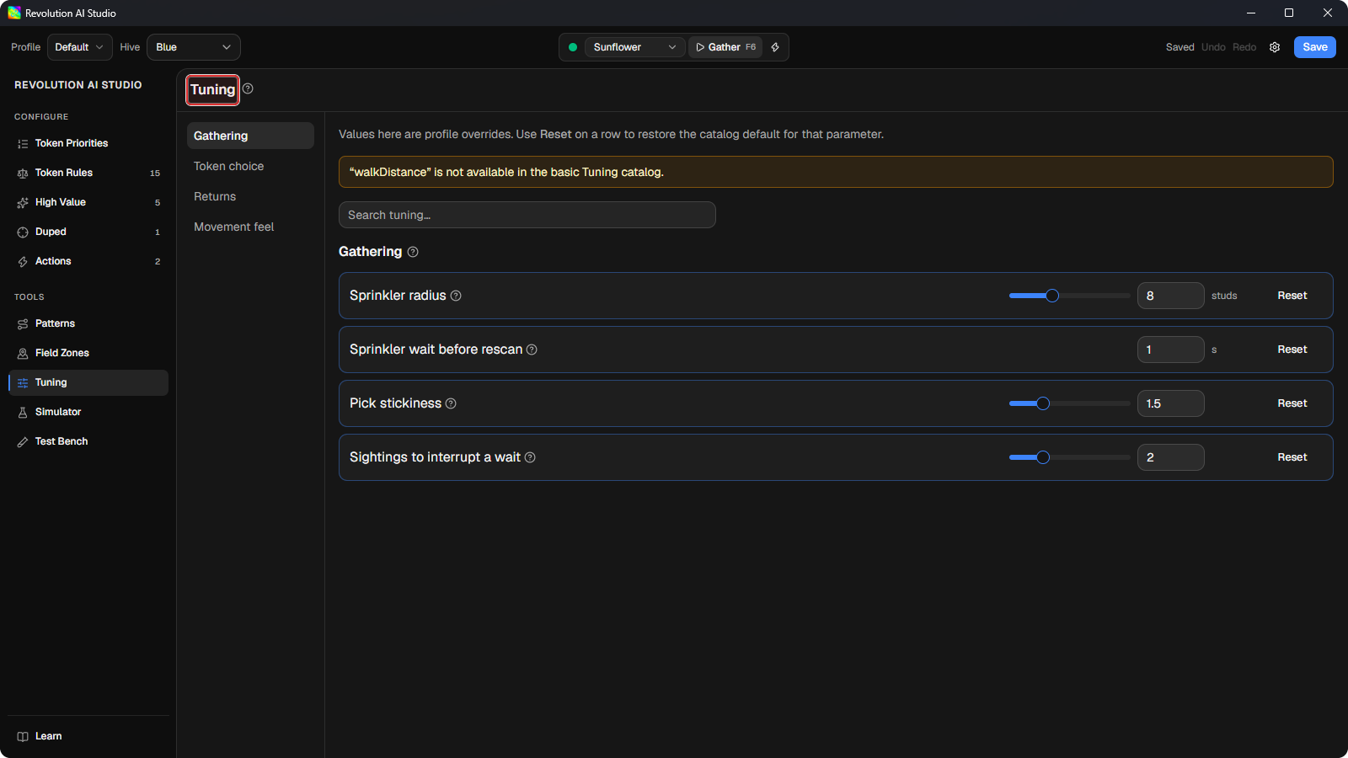Click the Gather F6 button
This screenshot has height=758, width=1348.
(725, 47)
